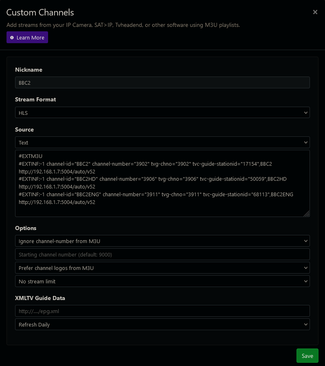The height and width of the screenshot is (366, 325).
Task: Click the info icon inside Learn More button
Action: (x=12, y=37)
